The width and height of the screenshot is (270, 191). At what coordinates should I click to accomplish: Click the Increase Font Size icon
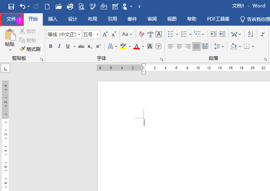105,35
